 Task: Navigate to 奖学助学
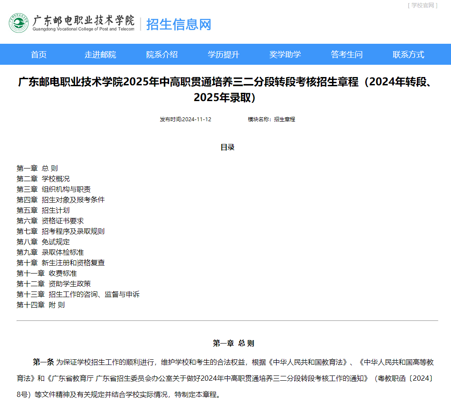(x=284, y=54)
